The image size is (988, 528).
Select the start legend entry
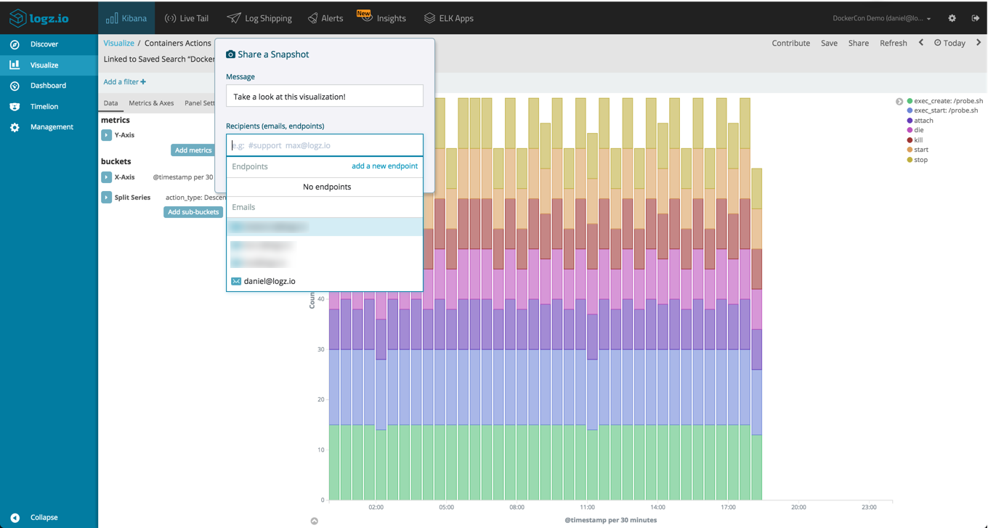(x=918, y=150)
